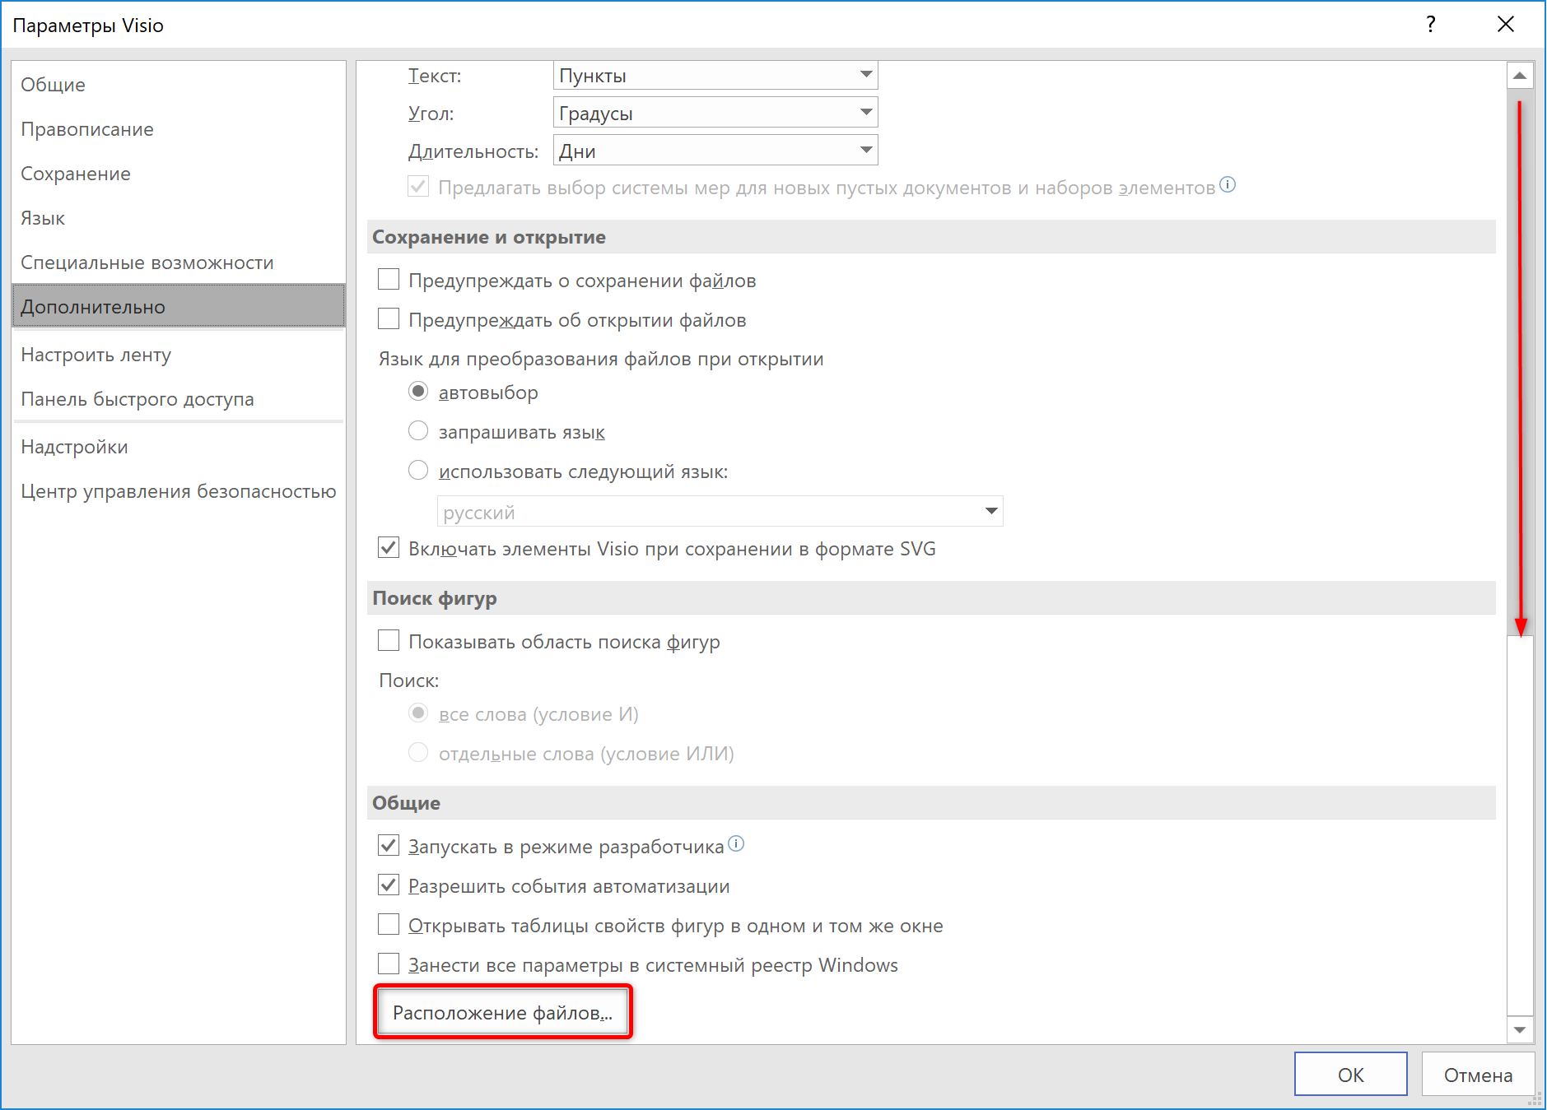Open Специальные возможности category
1547x1110 pixels.
[179, 262]
